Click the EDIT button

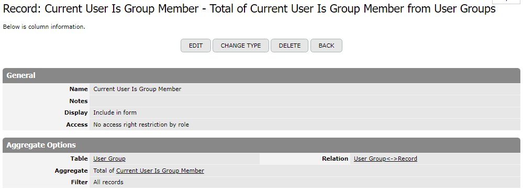click(195, 46)
